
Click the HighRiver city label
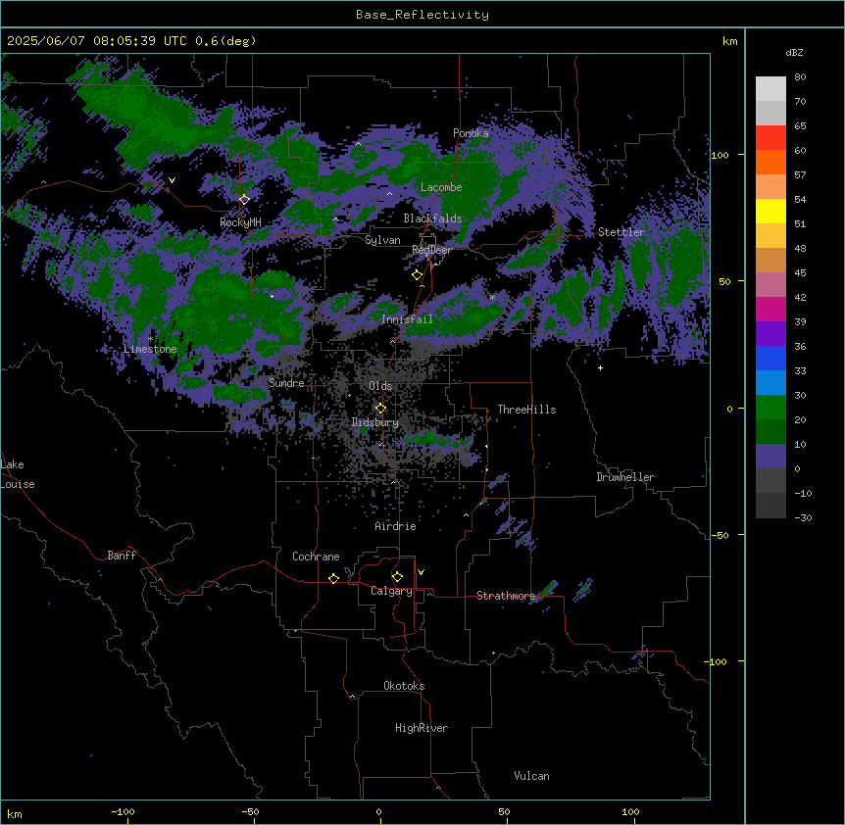[422, 728]
